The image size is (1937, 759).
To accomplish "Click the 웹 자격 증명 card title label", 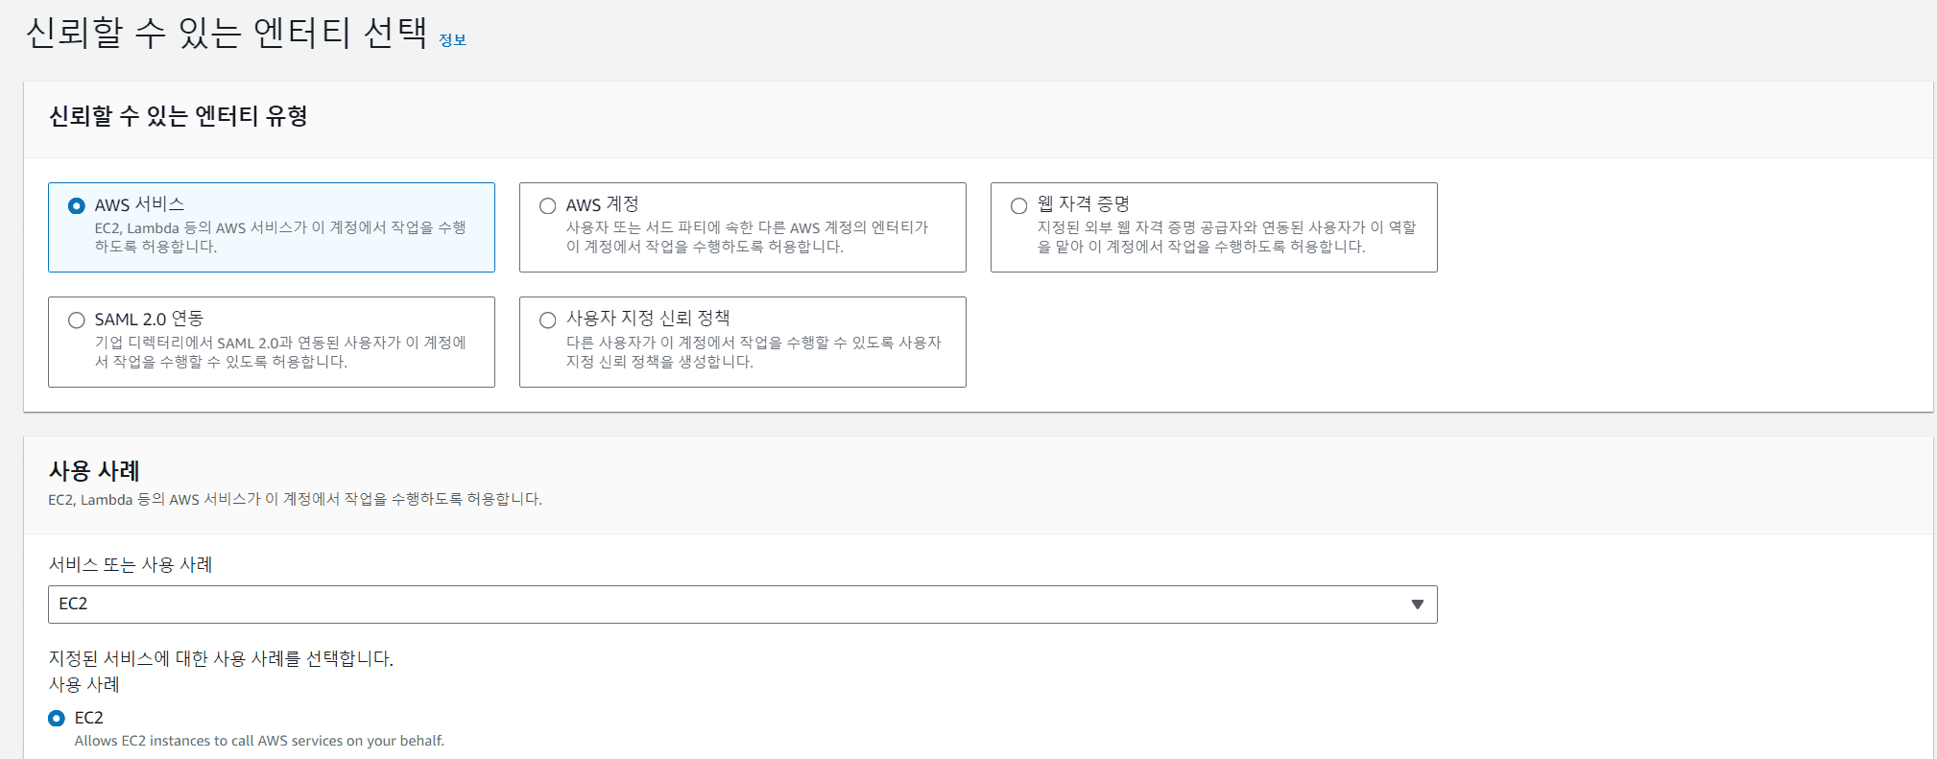I will click(x=1083, y=204).
